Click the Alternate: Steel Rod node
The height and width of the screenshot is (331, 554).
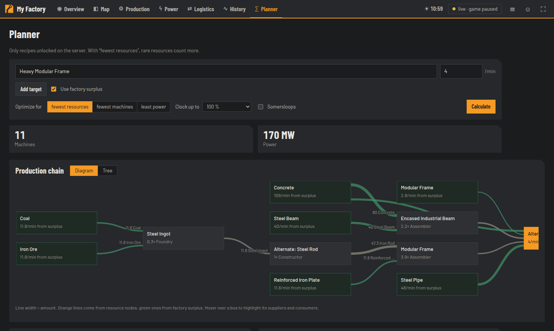click(x=310, y=253)
